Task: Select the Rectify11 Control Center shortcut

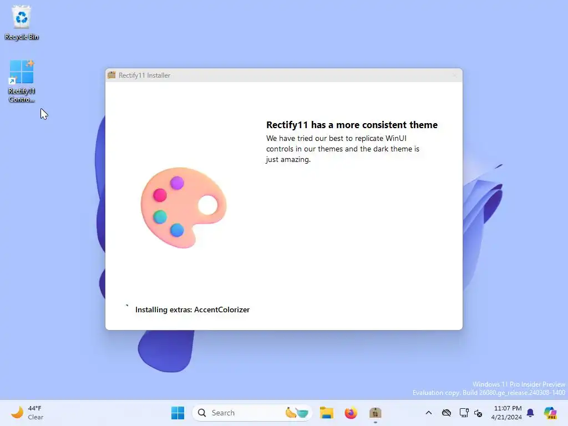Action: click(22, 81)
